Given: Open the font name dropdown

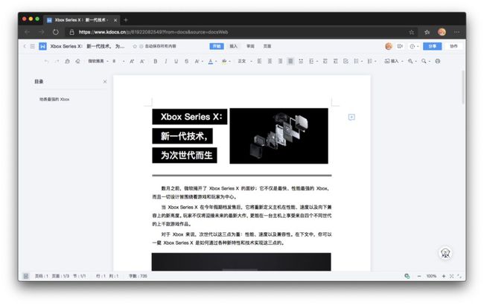Looking at the screenshot, I should pos(98,61).
